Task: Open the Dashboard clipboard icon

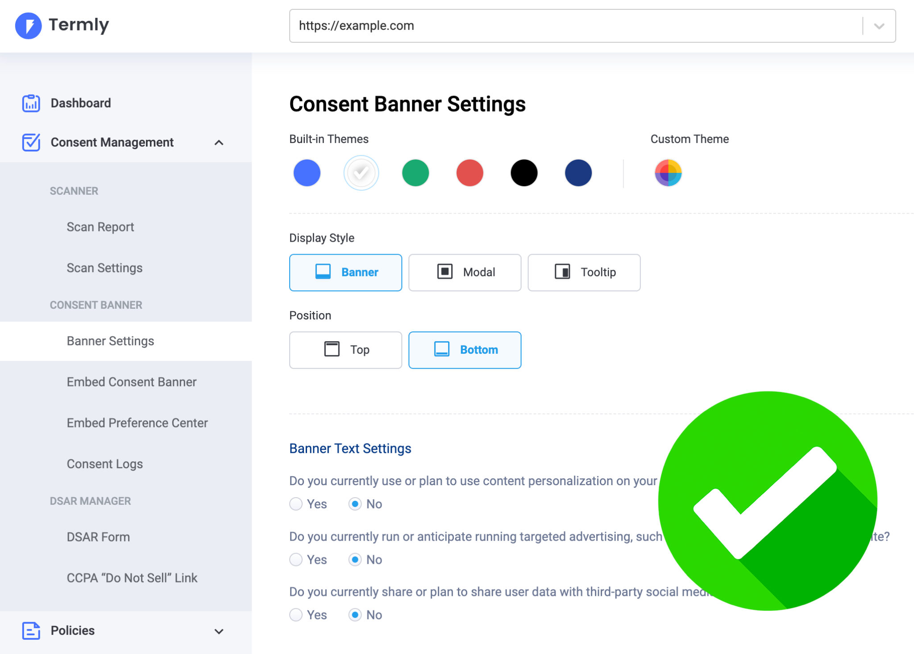Action: [31, 103]
